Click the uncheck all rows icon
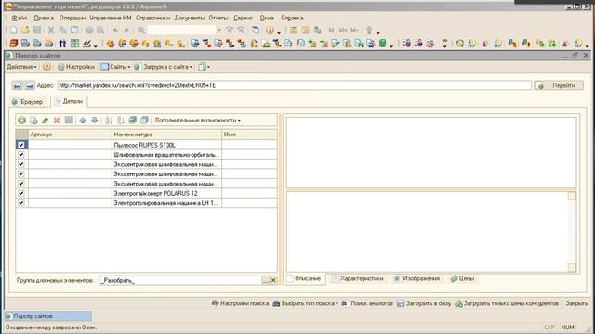Viewport: 595px width, 334px height. tap(144, 121)
